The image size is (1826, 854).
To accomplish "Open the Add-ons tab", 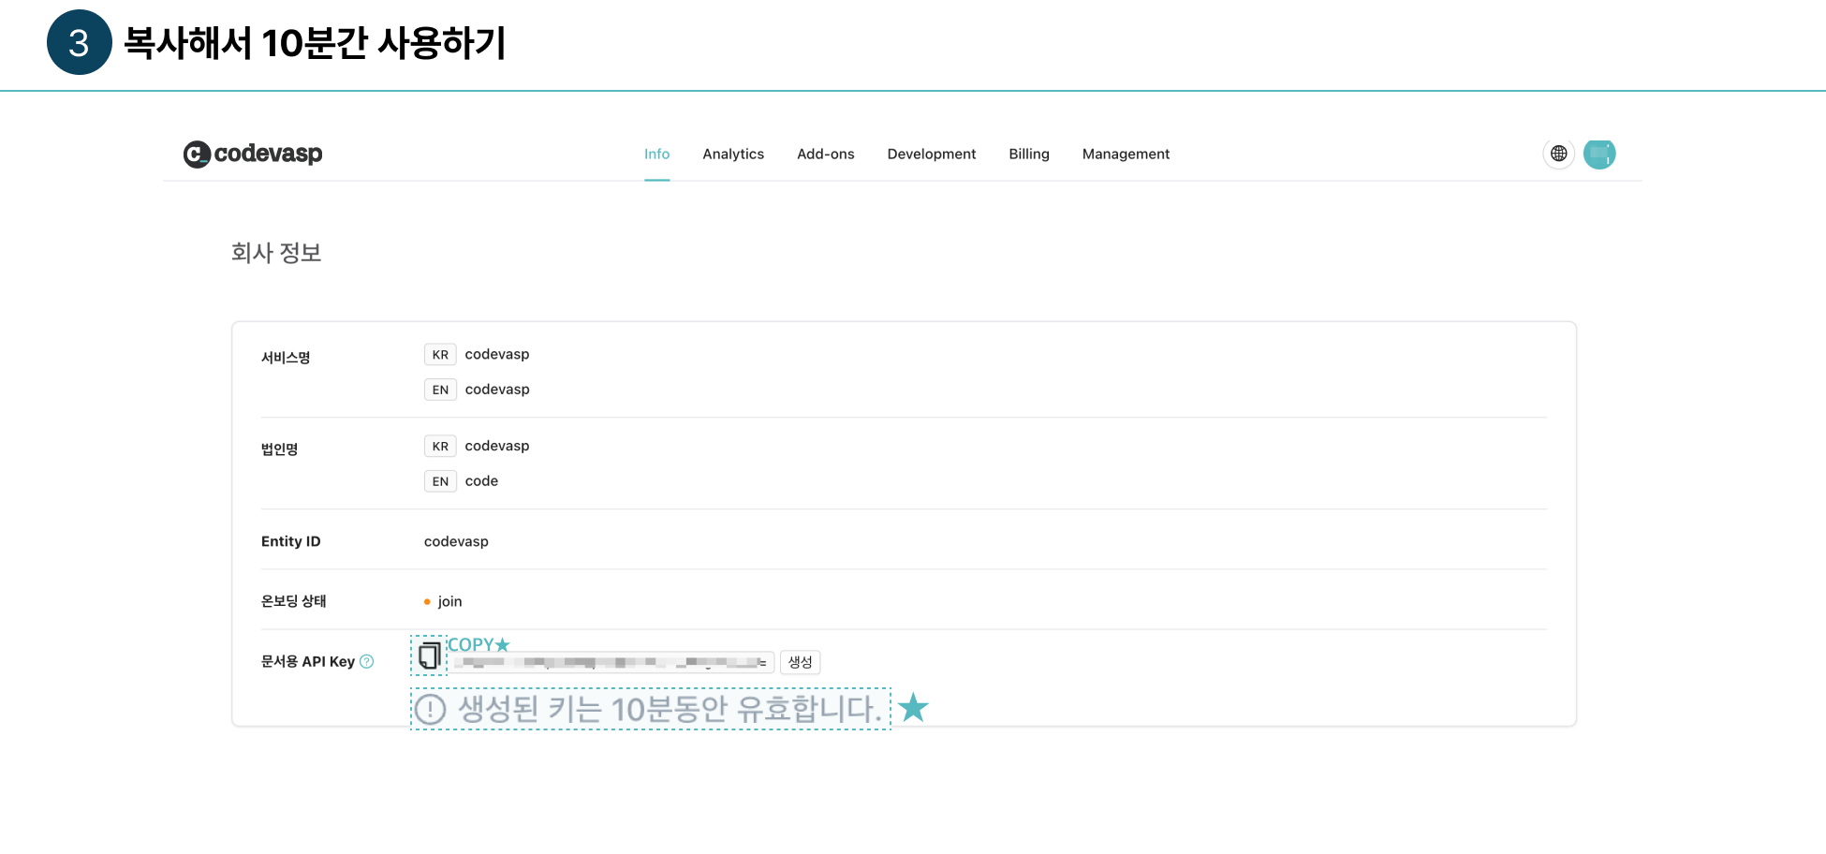I will tap(825, 154).
